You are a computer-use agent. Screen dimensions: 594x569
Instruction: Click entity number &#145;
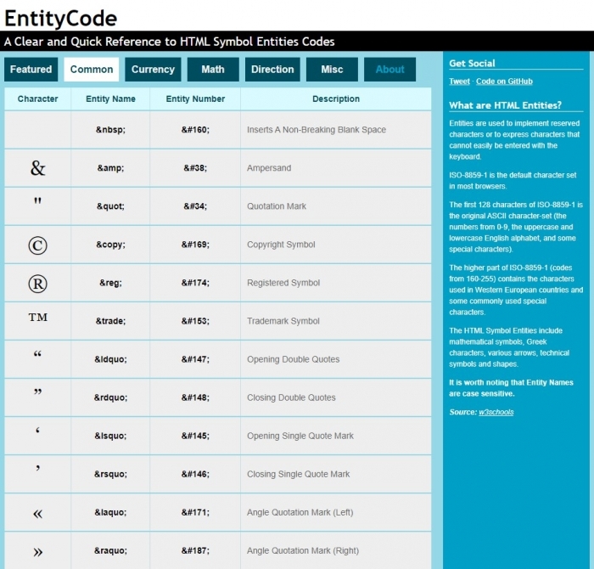pyautogui.click(x=195, y=436)
